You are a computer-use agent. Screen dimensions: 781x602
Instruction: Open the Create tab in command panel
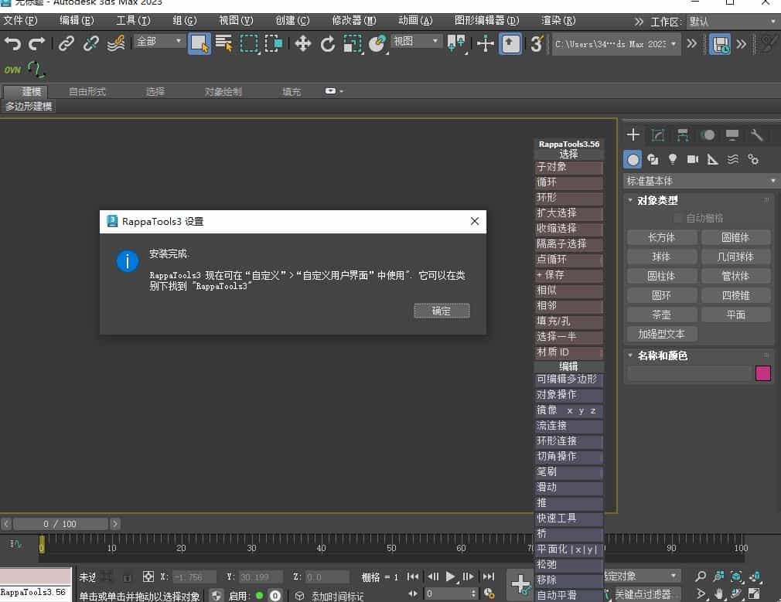(x=633, y=134)
